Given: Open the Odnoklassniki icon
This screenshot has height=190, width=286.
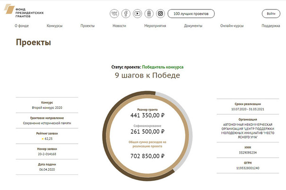Looking at the screenshot, I should click(149, 14).
